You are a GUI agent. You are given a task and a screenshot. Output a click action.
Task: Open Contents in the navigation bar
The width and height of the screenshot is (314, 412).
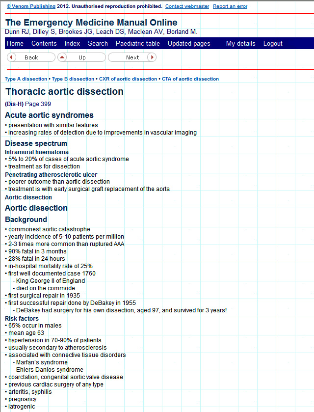pyautogui.click(x=44, y=43)
